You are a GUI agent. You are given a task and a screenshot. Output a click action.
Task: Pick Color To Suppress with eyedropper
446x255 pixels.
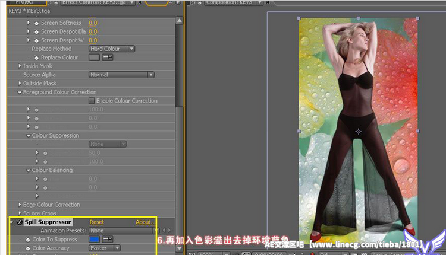click(108, 239)
